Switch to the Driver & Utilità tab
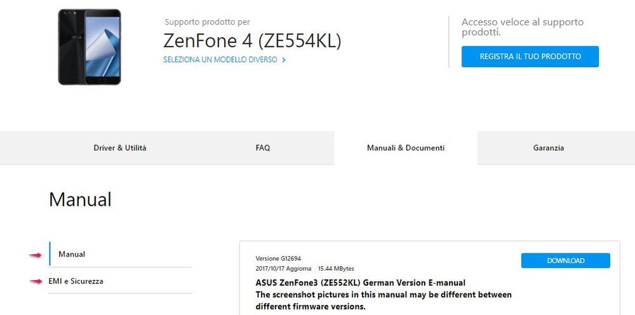Screen dimensions: 635x315 (x=120, y=148)
